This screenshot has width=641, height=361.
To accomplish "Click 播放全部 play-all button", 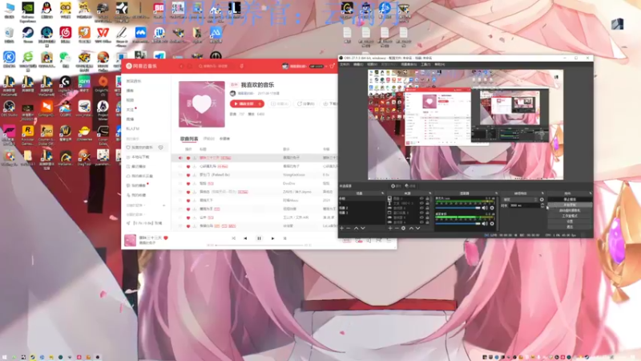I will pos(244,104).
